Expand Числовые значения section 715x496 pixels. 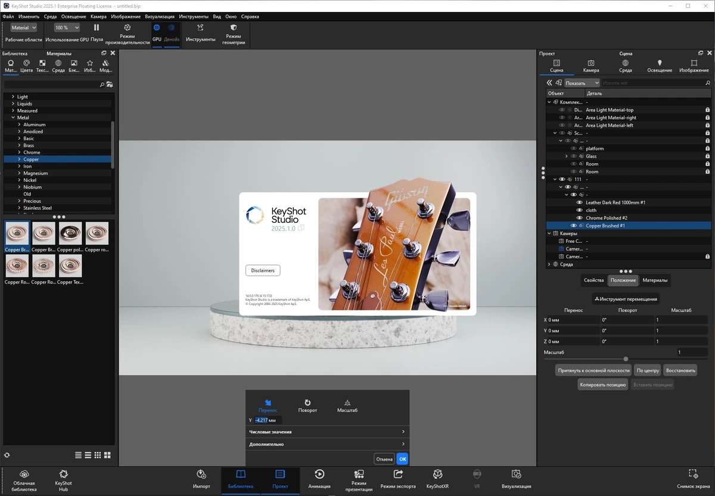(327, 432)
